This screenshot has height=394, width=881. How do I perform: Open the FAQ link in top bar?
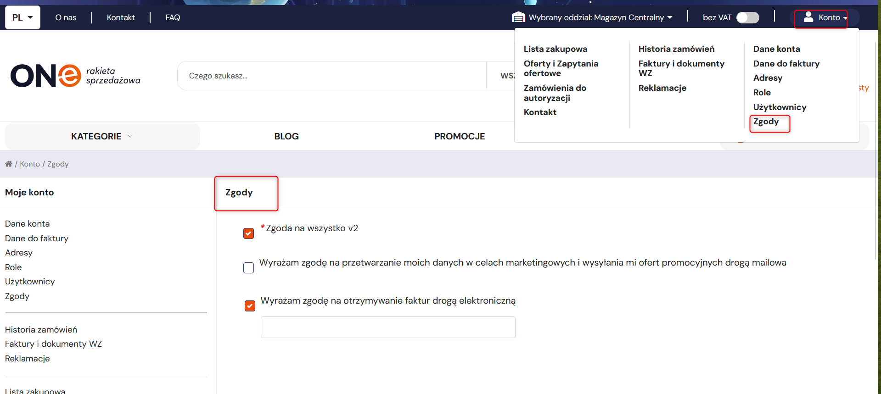coord(173,17)
